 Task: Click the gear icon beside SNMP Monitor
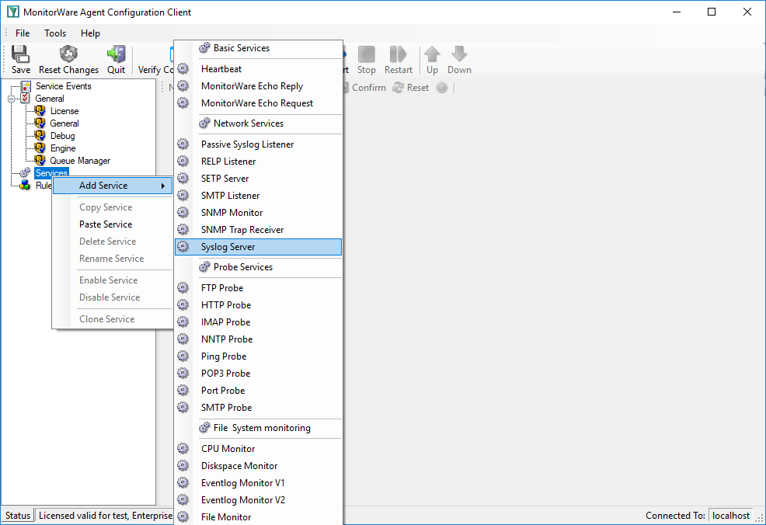183,212
